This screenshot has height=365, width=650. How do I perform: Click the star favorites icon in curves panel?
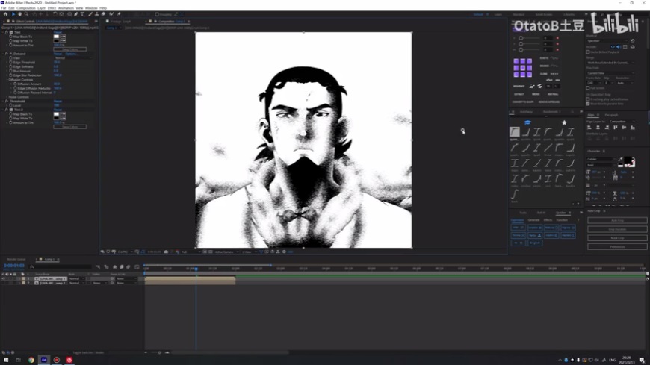pos(564,122)
